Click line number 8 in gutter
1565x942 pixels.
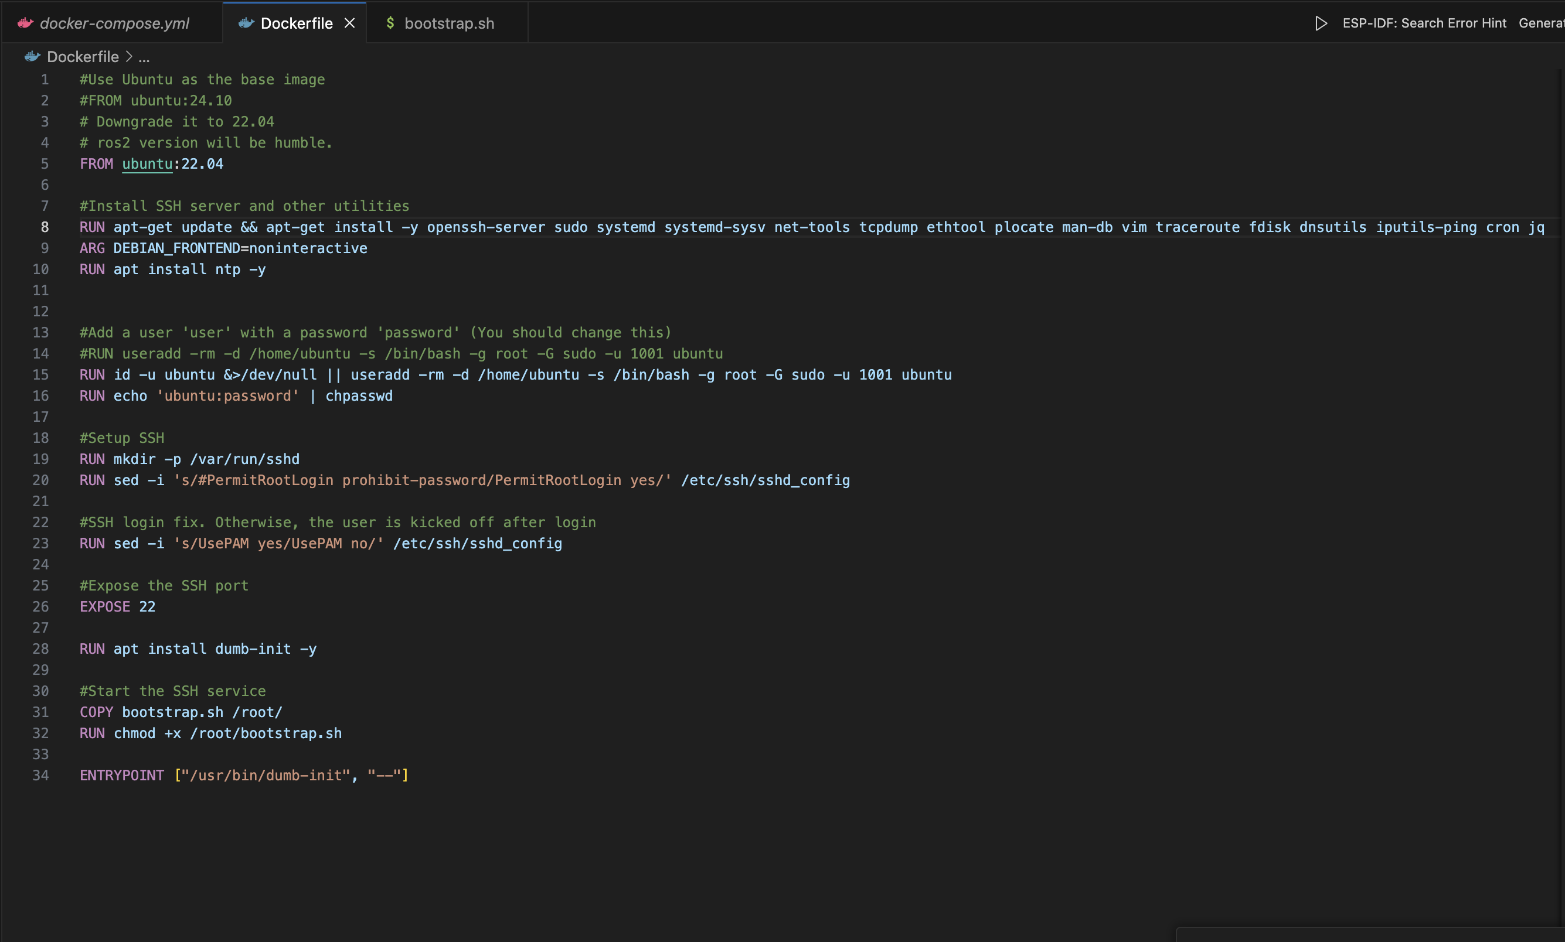tap(45, 227)
